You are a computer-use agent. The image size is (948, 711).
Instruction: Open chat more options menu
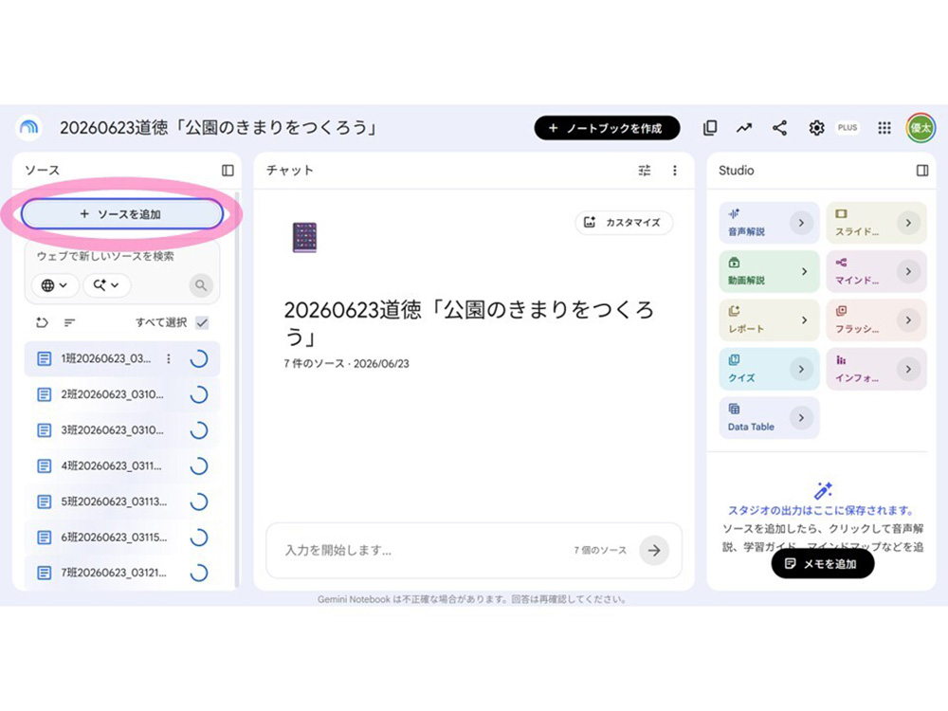pyautogui.click(x=675, y=171)
